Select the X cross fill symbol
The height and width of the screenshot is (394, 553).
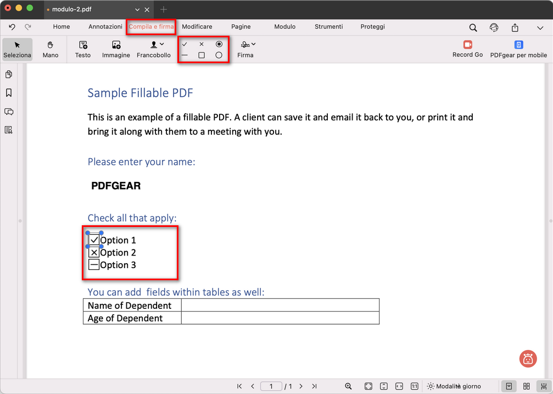[202, 44]
